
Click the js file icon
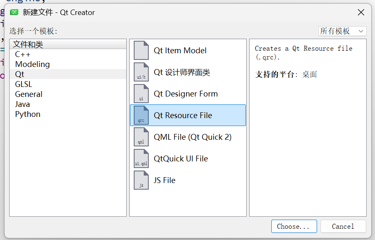pos(141,180)
